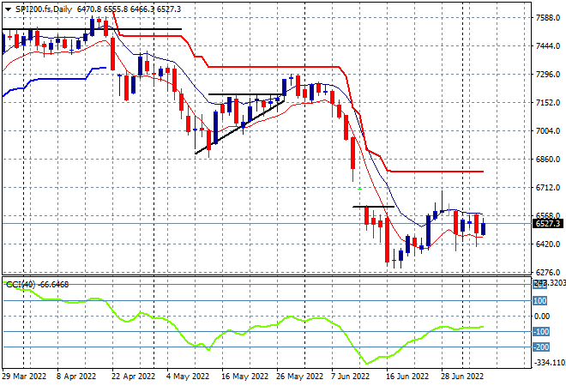
Task: Click the CCI 100 level label
Action: 540,301
